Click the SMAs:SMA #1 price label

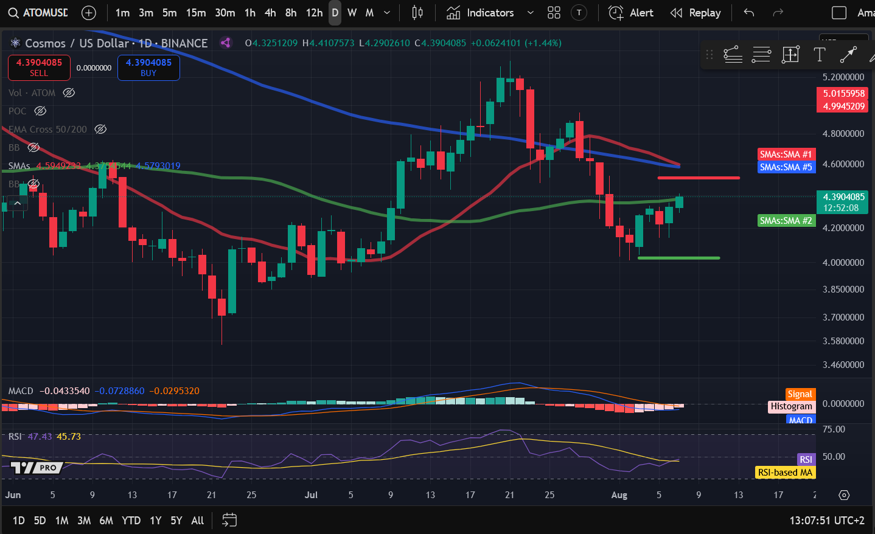tap(786, 154)
